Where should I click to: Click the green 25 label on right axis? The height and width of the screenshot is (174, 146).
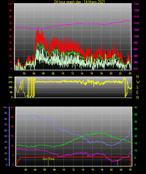point(136,129)
